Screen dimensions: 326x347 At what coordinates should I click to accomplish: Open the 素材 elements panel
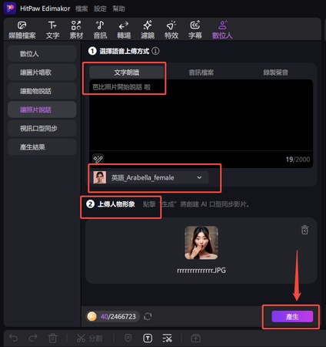[x=76, y=30]
